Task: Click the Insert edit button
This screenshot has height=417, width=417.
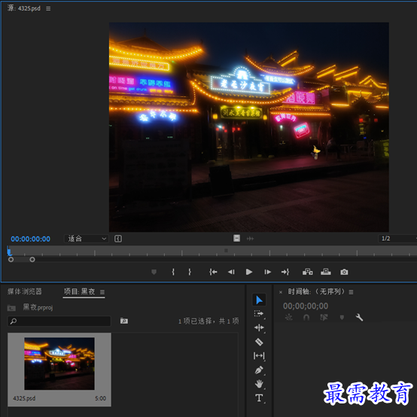Action: (x=307, y=272)
